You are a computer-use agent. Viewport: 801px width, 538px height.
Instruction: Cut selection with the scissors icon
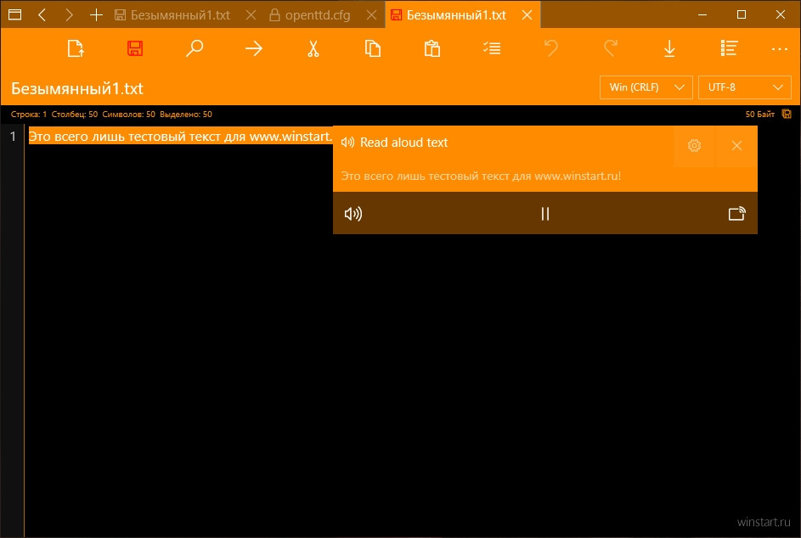click(313, 49)
